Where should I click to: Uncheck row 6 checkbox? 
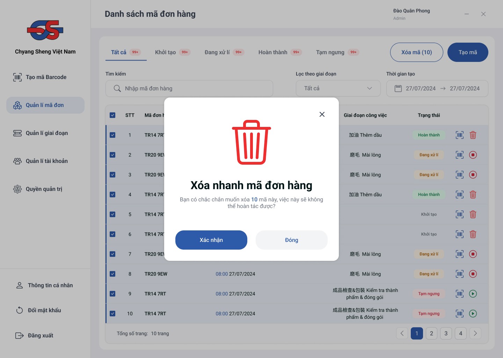click(x=112, y=234)
